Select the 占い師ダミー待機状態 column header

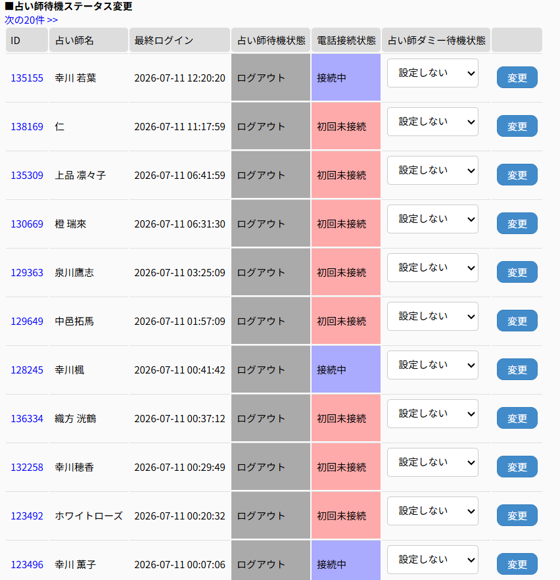pos(436,40)
